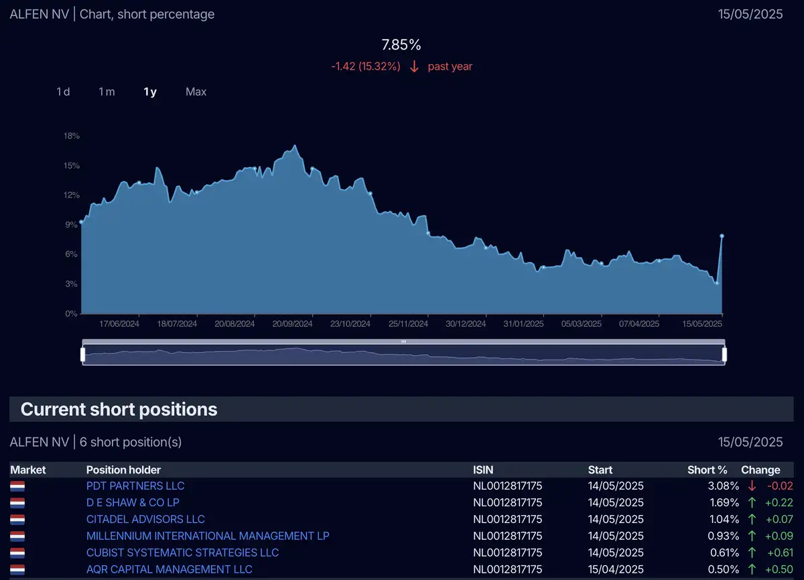Click green up arrow in CITADEL ADVISORS row
The width and height of the screenshot is (804, 580).
coord(752,519)
